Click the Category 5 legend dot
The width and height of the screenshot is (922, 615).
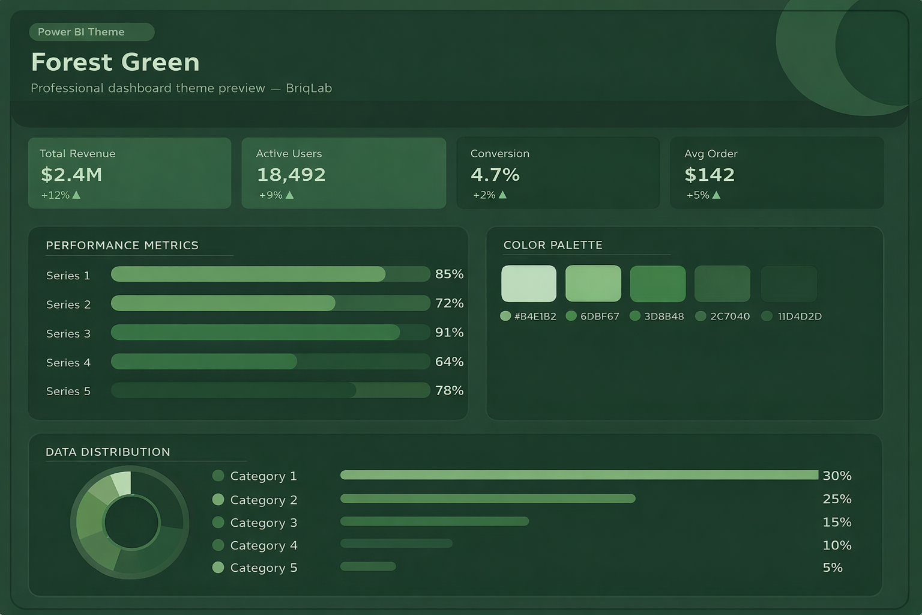(218, 568)
